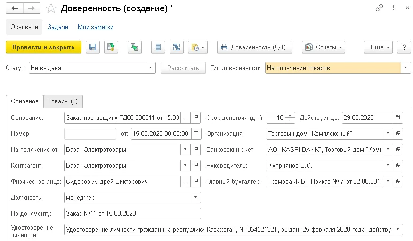This screenshot has height=241, width=413.
Task: Open calendar for Действует до date
Action: point(398,117)
